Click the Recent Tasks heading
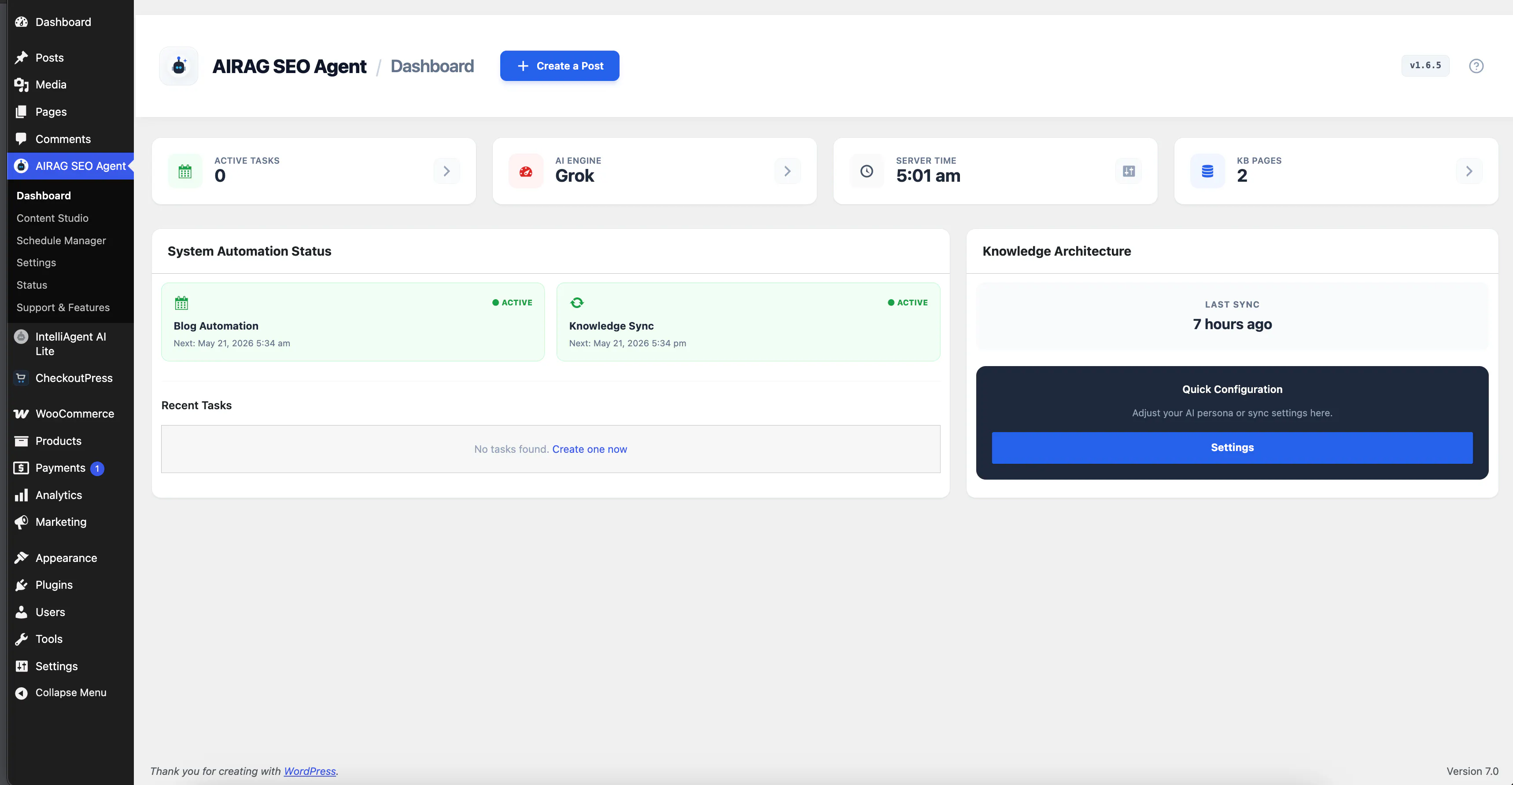 [x=196, y=405]
